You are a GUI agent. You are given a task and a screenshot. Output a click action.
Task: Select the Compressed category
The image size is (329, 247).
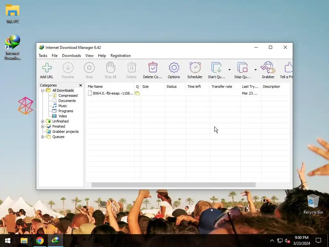point(68,96)
